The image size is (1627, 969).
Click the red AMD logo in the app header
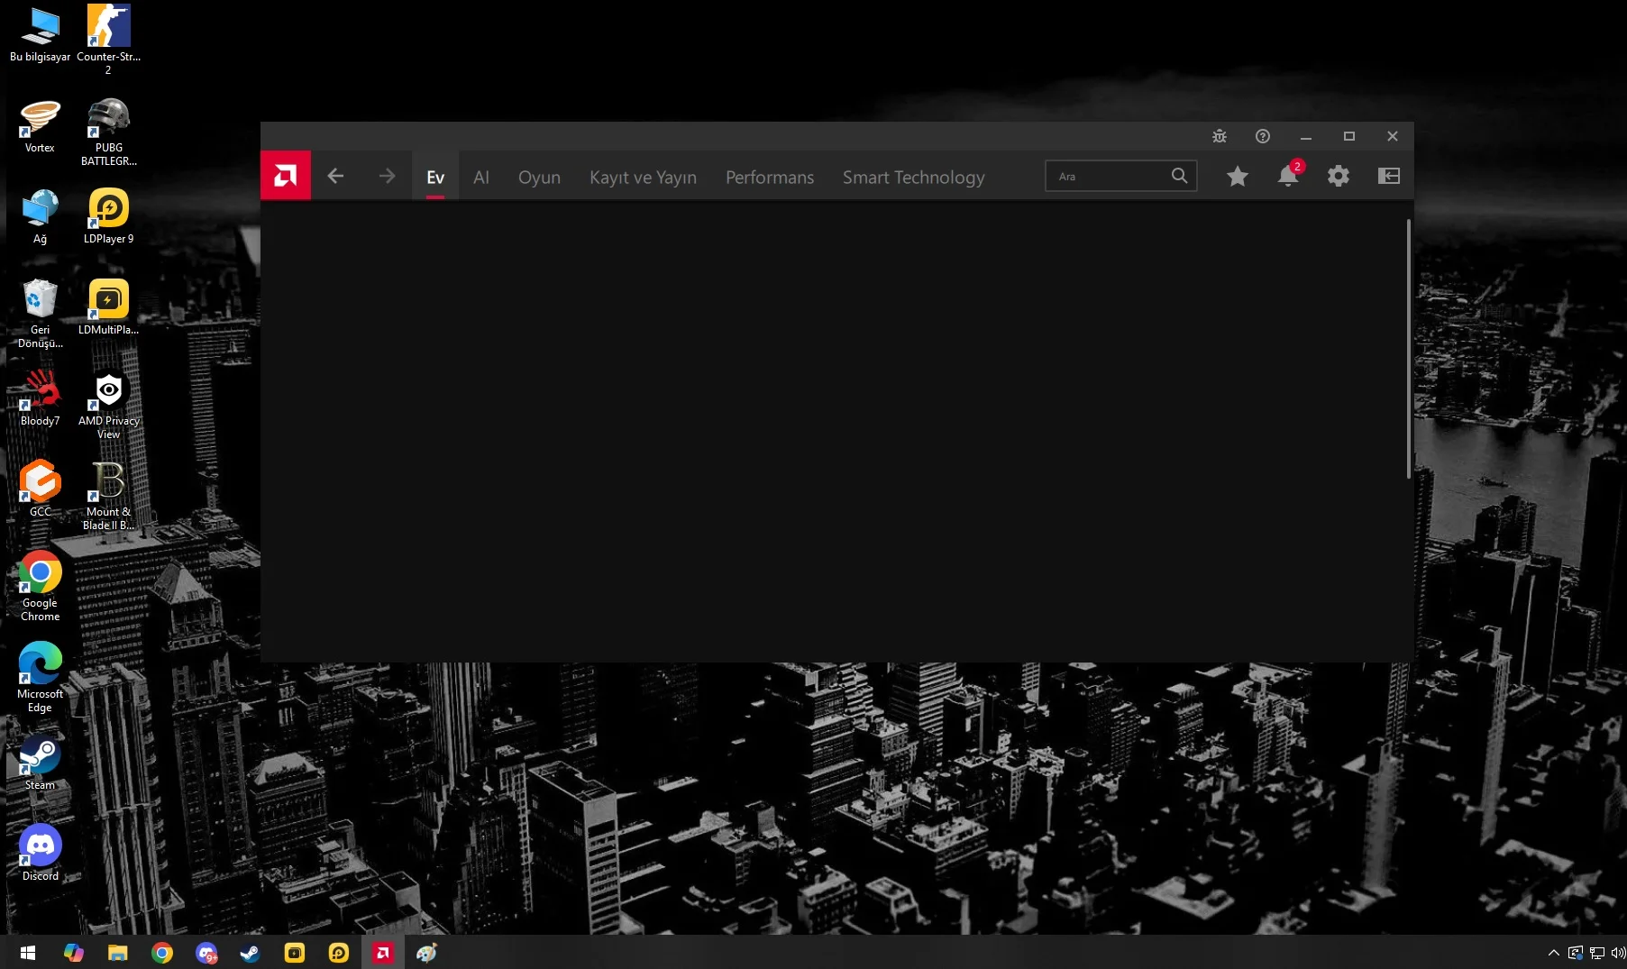pos(286,176)
